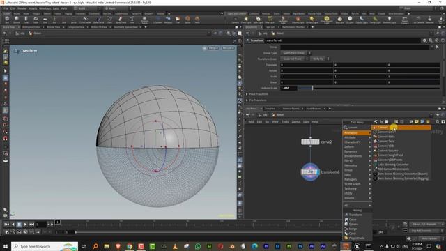Select the Tube shelf tool
446x251 pixels.
pos(26,20)
